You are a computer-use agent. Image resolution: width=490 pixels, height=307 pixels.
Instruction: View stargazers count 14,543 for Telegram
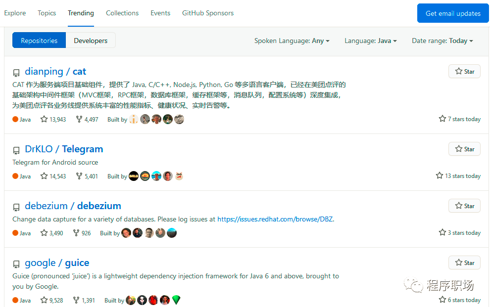coord(53,176)
